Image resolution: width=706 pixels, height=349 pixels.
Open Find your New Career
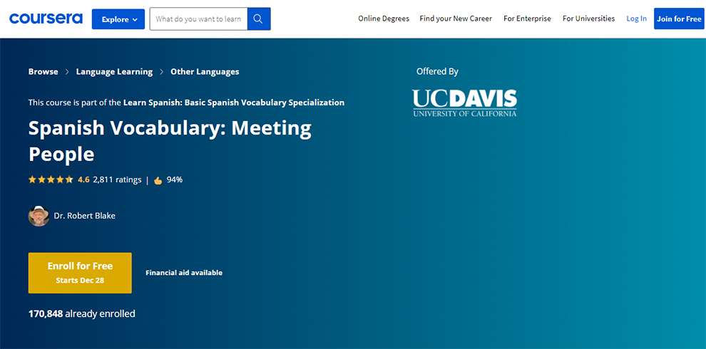tap(456, 19)
